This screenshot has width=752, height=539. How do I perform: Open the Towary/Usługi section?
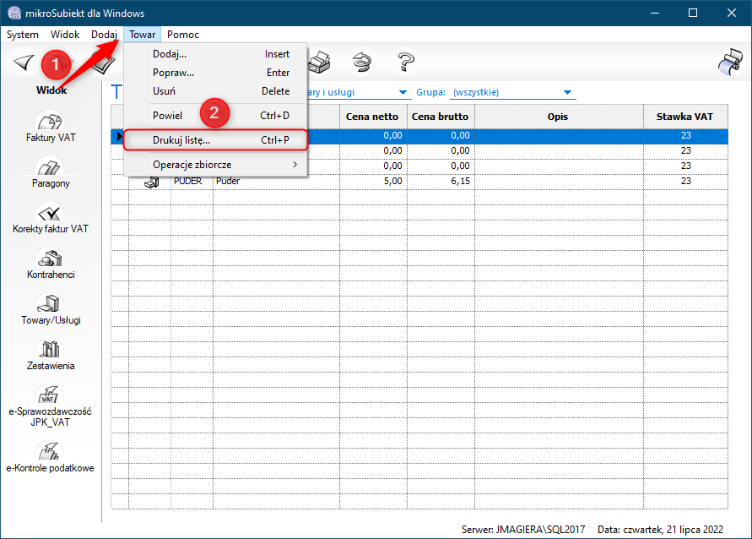coord(51,306)
